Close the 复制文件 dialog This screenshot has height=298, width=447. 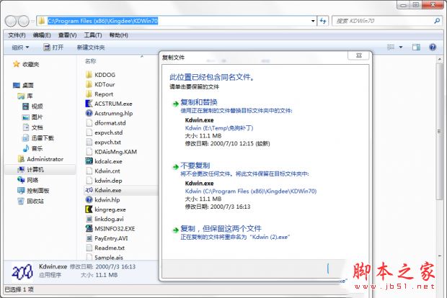coord(359,55)
